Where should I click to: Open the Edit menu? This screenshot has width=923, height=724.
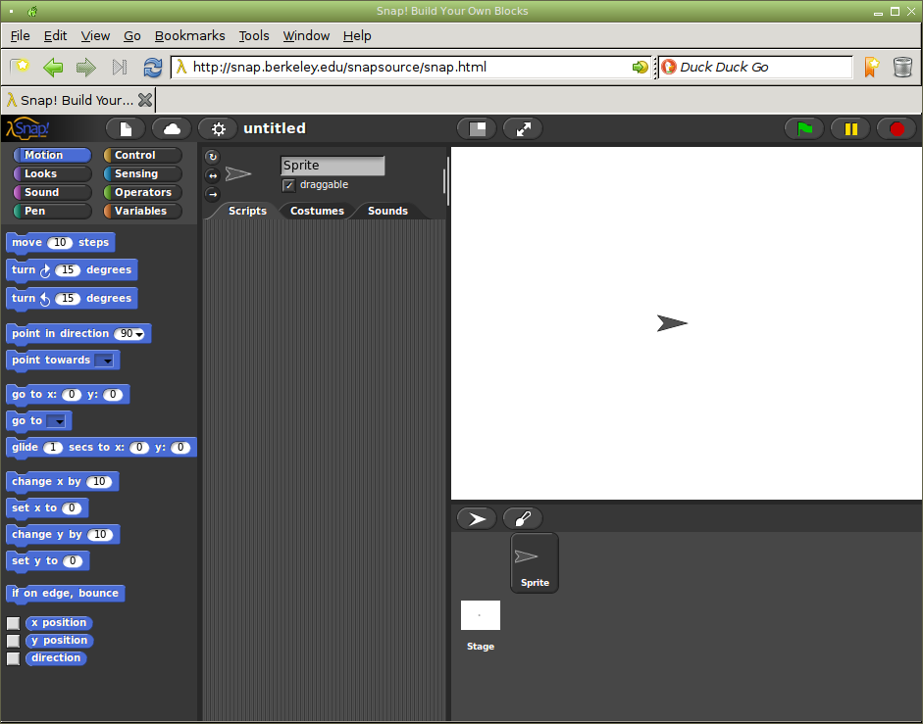(55, 36)
